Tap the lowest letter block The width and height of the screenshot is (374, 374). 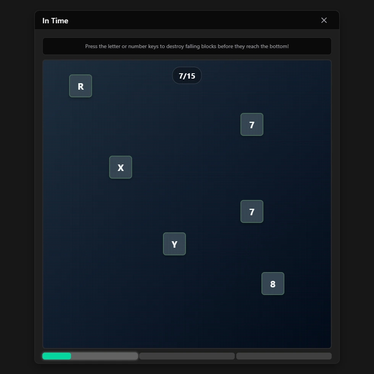click(x=174, y=244)
